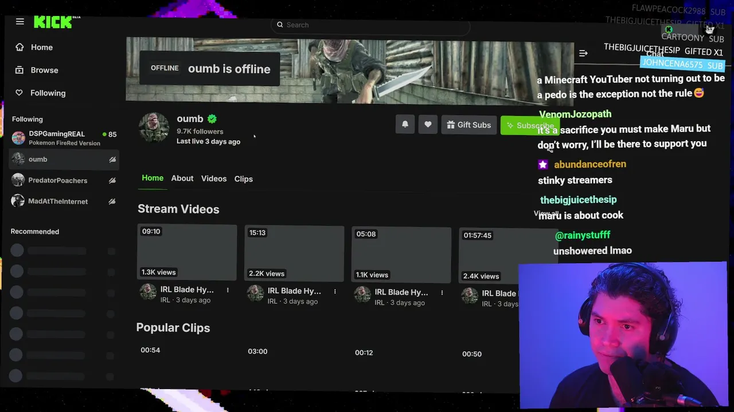The width and height of the screenshot is (734, 412).
Task: Click channel avatar under 01:57:45 video
Action: coord(470,296)
